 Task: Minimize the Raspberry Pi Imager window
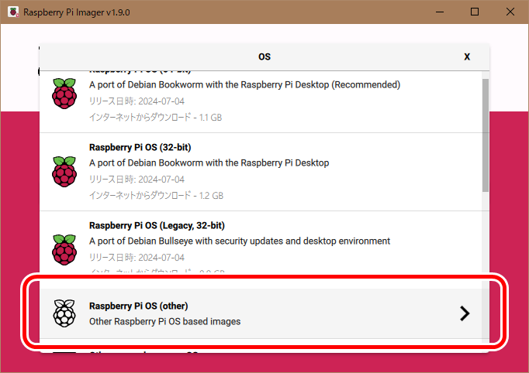point(439,12)
